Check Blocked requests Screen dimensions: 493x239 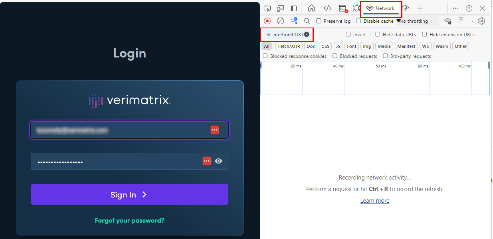(335, 56)
